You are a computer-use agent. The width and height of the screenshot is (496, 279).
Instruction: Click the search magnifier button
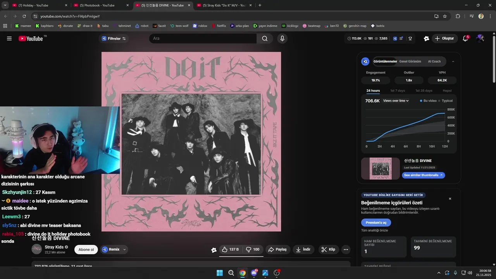pyautogui.click(x=265, y=38)
